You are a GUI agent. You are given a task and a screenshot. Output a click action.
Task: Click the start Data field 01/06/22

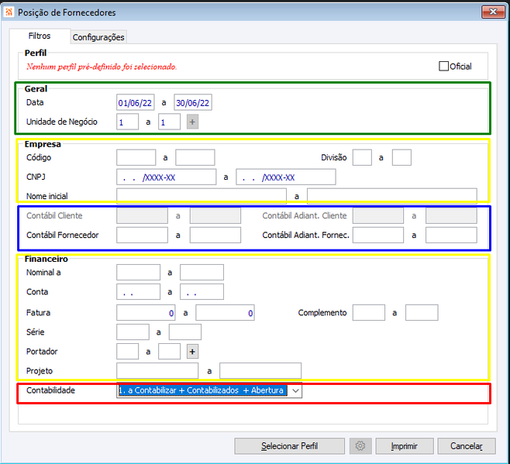click(x=136, y=103)
